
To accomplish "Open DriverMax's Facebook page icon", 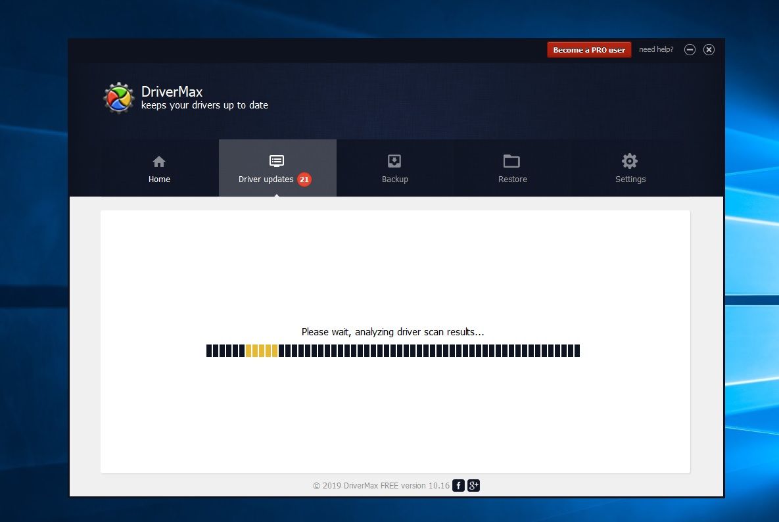I will 458,485.
